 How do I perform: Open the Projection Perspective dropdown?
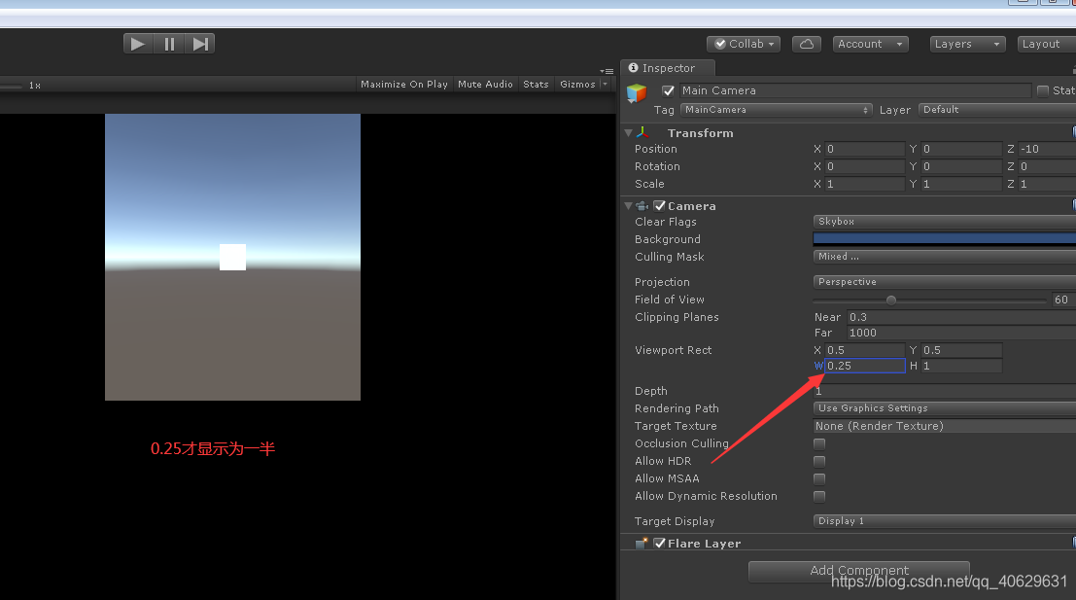pyautogui.click(x=942, y=281)
